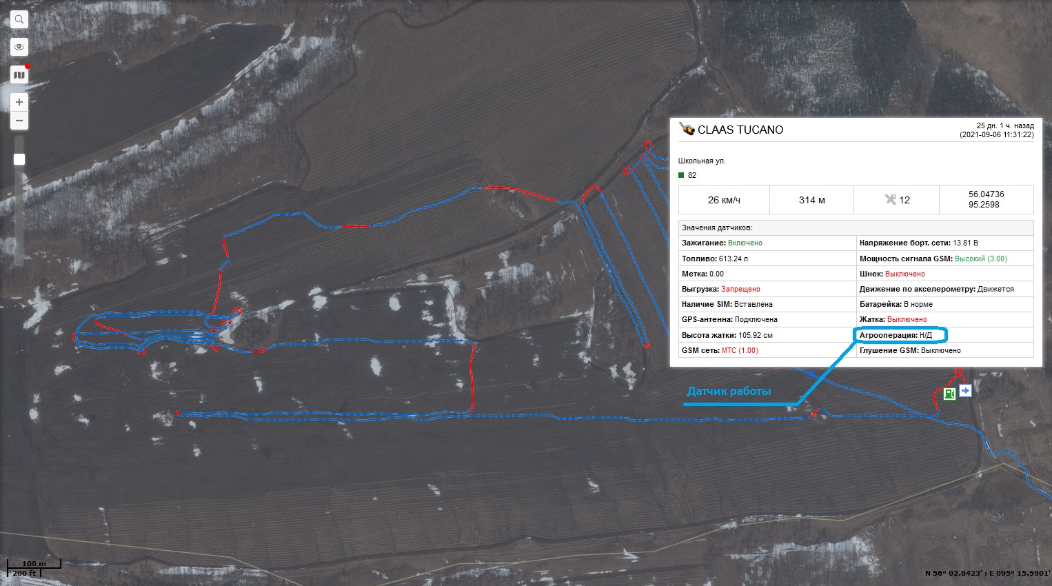Click the combine harvester icon in popup
The image size is (1052, 586).
[x=687, y=129]
